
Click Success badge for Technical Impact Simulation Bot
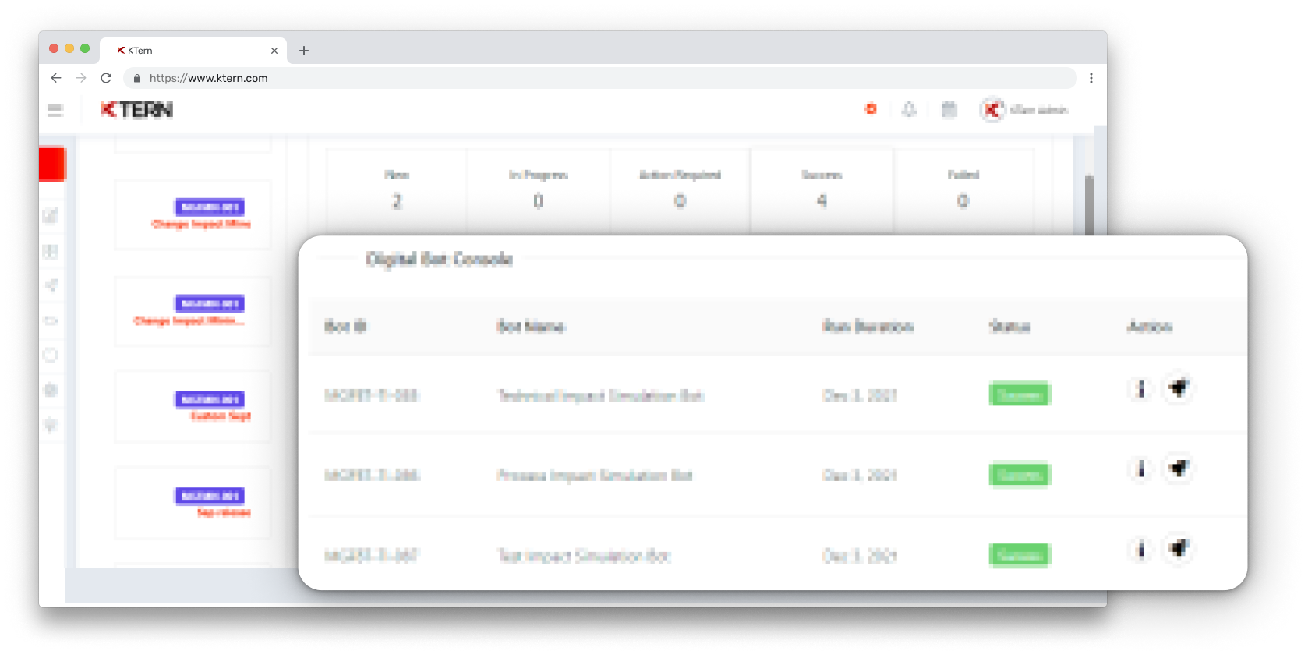[x=1020, y=394]
